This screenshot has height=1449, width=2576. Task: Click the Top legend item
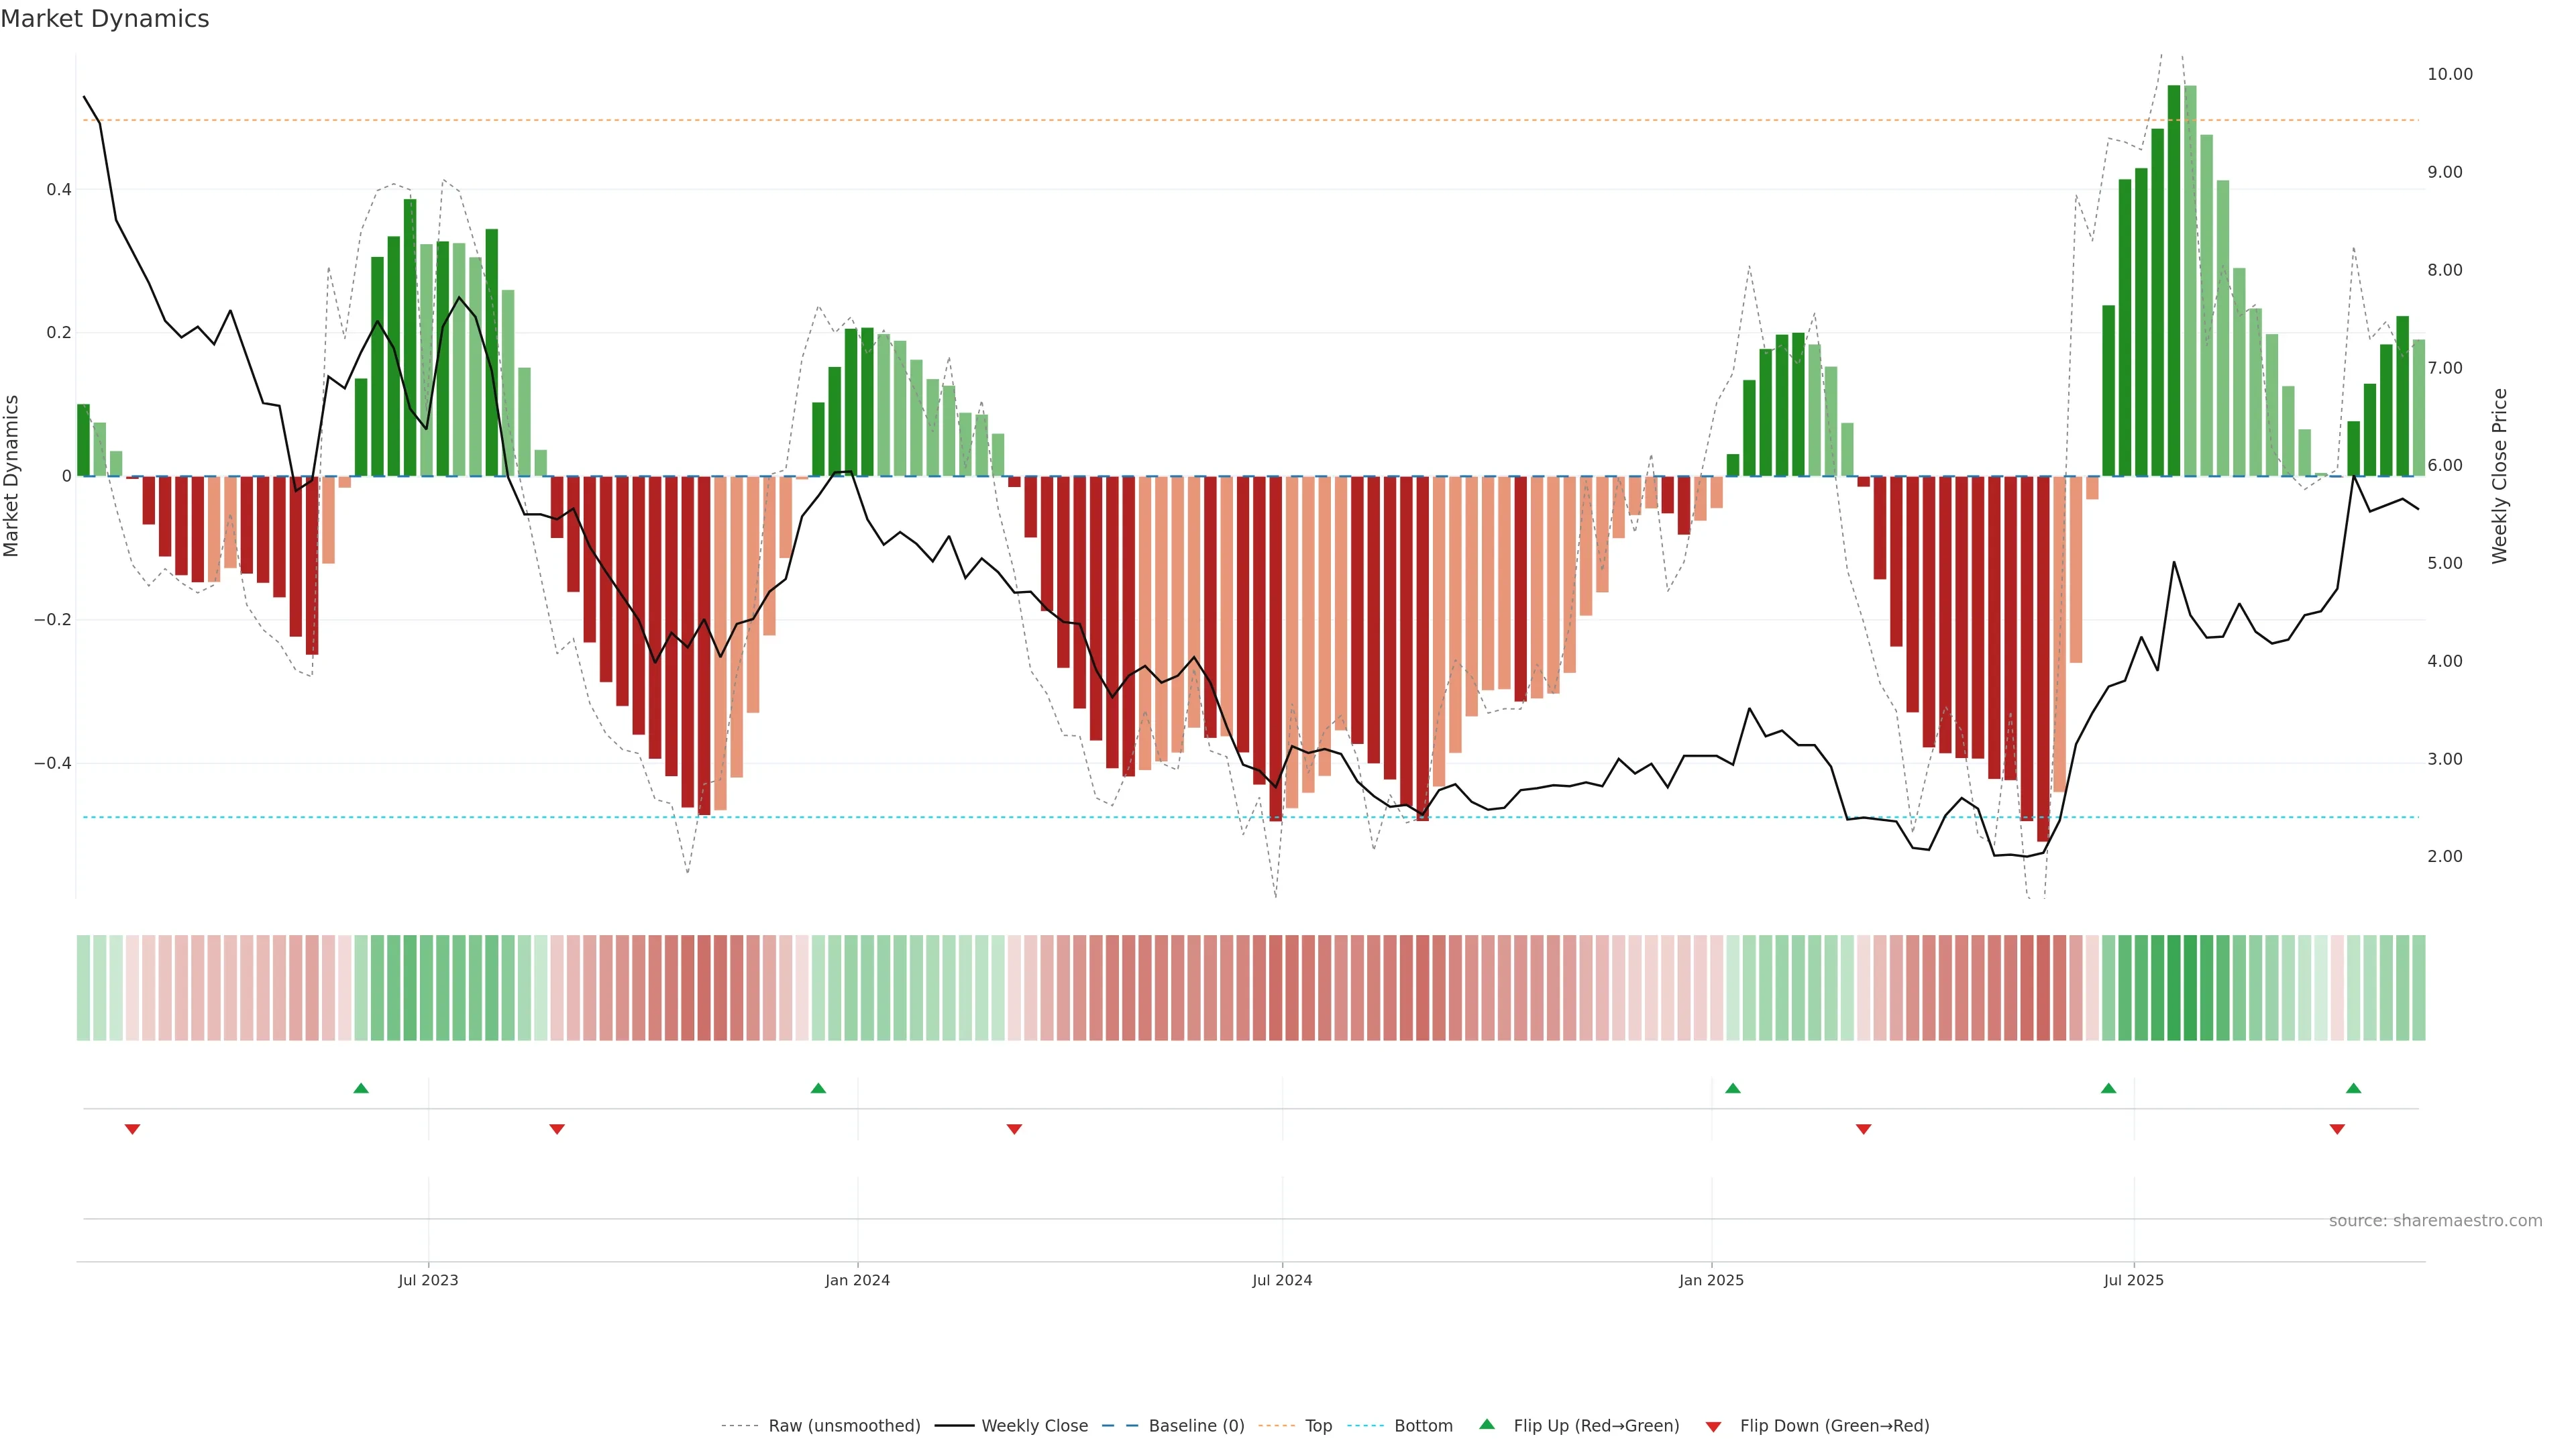pos(1318,1426)
